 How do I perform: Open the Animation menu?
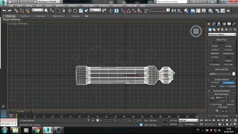tap(74, 6)
